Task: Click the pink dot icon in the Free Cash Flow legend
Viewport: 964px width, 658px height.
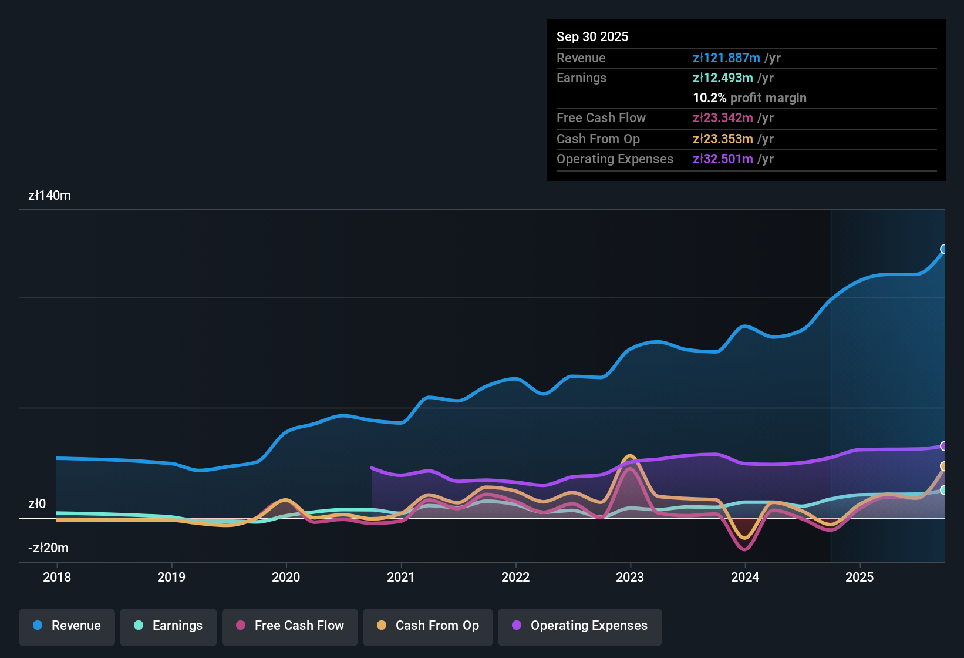Action: coord(240,626)
